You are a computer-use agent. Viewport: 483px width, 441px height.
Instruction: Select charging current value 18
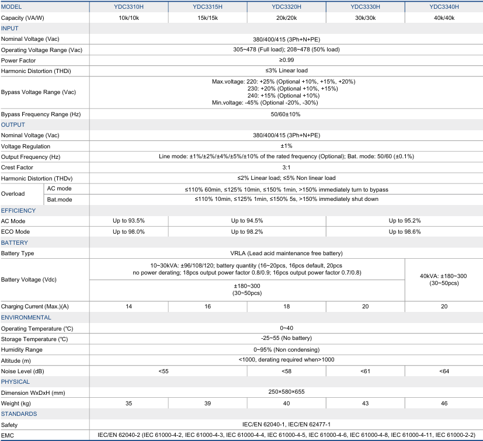pos(287,306)
